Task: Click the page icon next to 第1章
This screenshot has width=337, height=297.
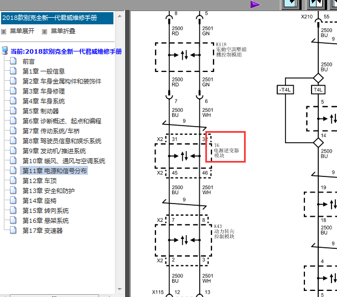Action: click(13, 71)
